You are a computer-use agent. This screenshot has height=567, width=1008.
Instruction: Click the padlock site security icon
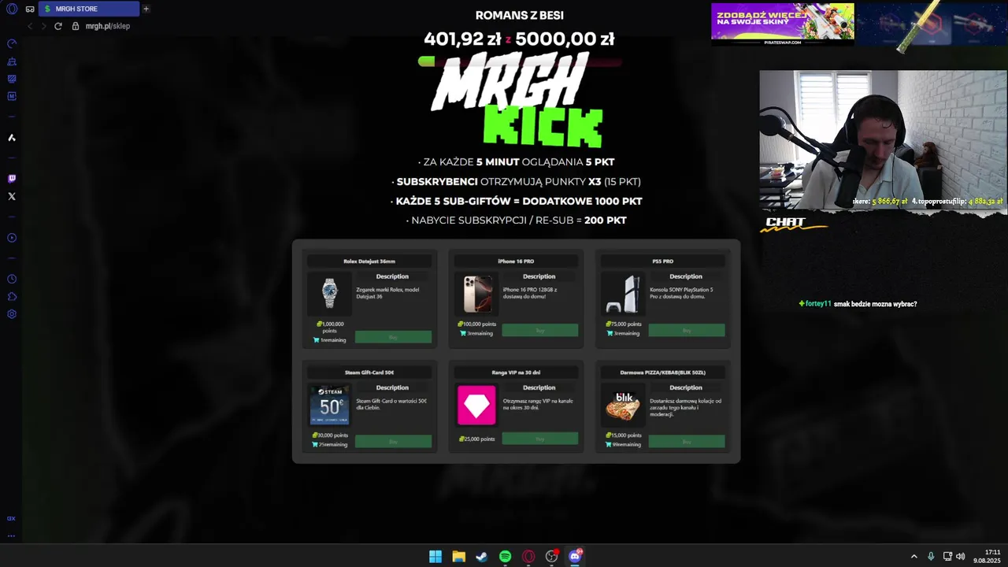click(76, 26)
